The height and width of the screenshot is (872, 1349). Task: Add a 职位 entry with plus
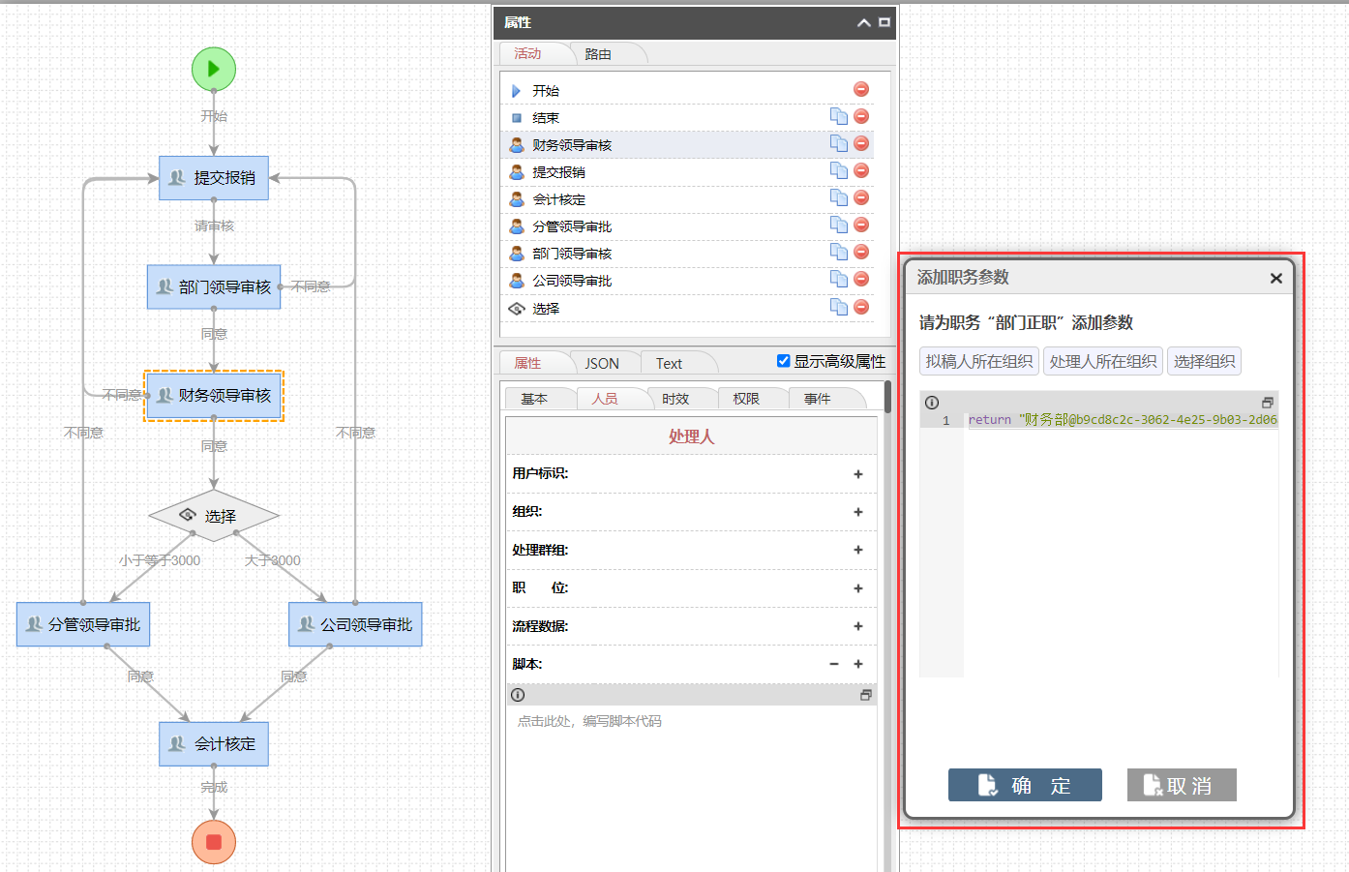(857, 588)
